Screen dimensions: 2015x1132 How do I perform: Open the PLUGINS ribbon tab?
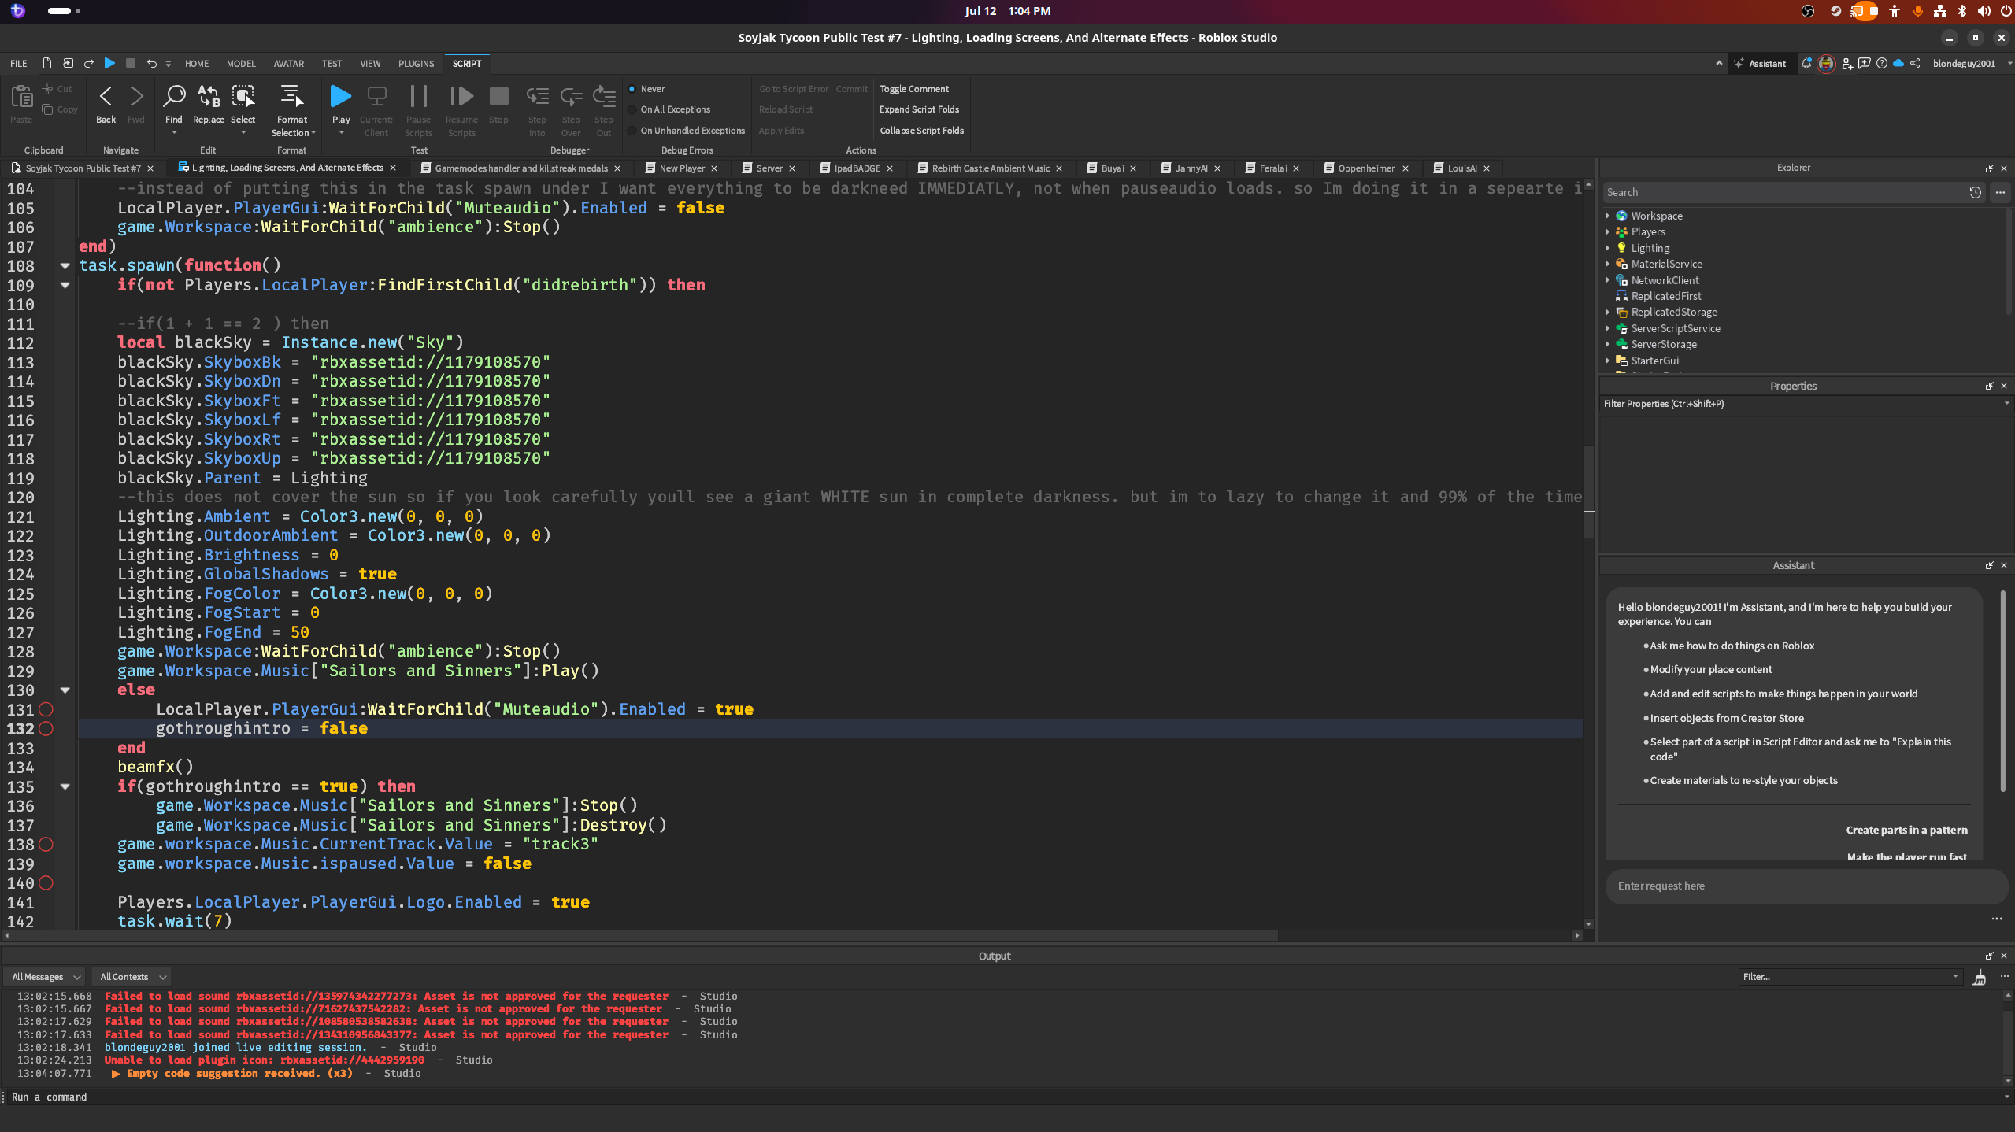[416, 64]
